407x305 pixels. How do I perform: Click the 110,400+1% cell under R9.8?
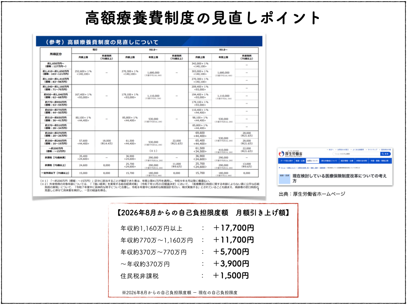[x=200, y=111]
